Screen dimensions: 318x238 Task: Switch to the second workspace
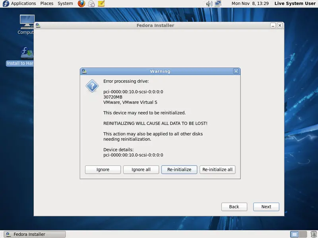pyautogui.click(x=303, y=234)
